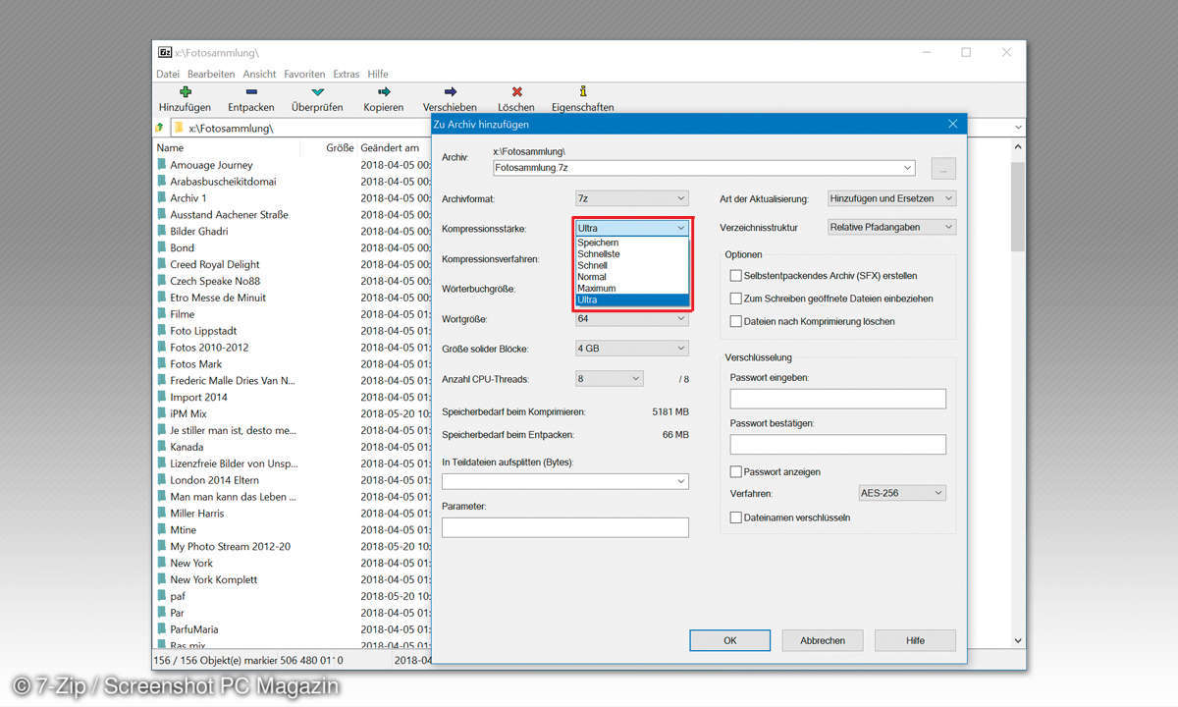Open the Extras menu
Image resolution: width=1178 pixels, height=707 pixels.
tap(347, 74)
